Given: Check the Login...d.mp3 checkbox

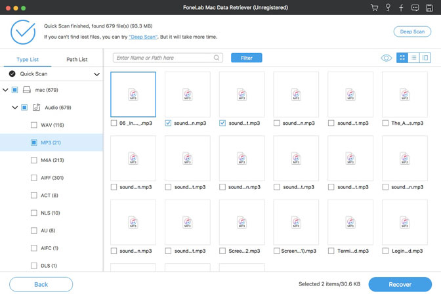Looking at the screenshot, I should [385, 251].
